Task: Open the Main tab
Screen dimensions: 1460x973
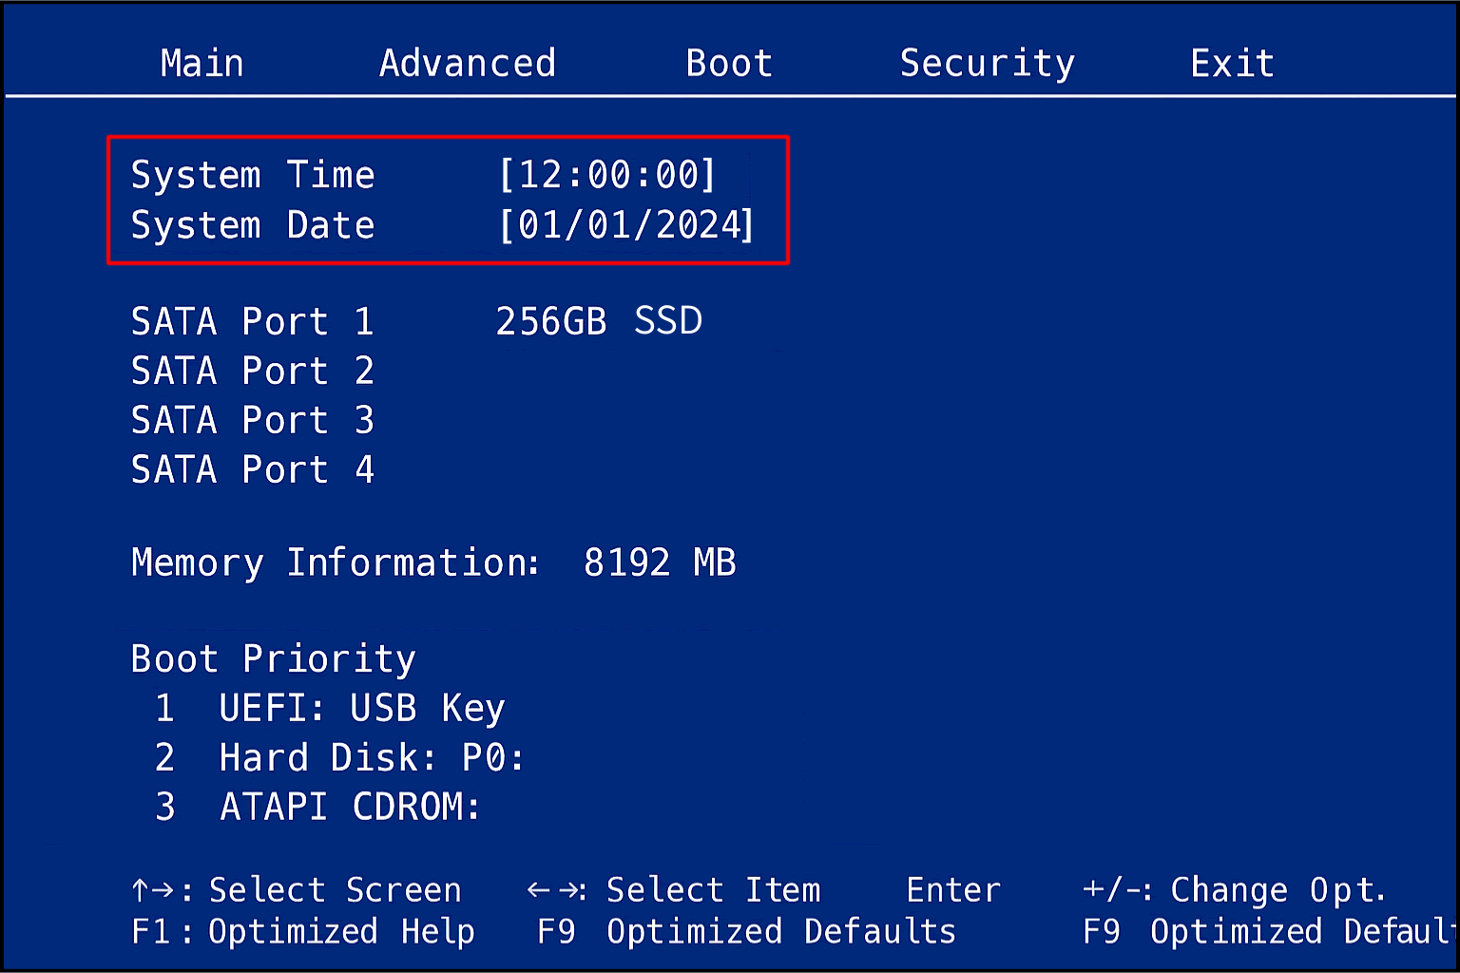Action: (202, 64)
